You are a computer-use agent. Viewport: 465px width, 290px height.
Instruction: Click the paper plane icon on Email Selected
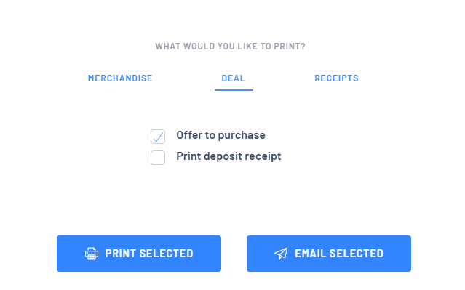(281, 254)
